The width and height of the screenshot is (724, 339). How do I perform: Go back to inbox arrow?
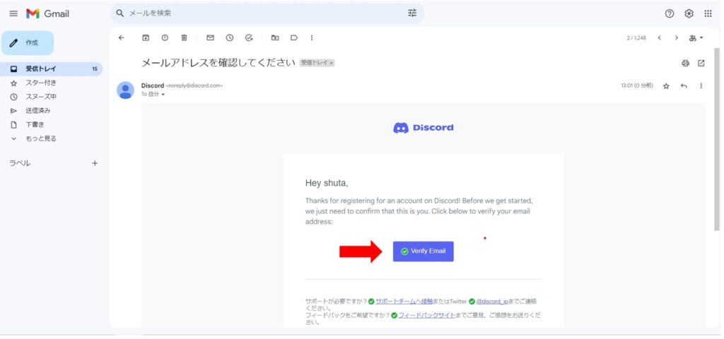122,38
